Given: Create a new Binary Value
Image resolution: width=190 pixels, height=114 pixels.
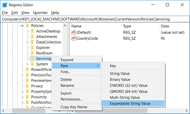Looking at the screenshot, I should 133,80.
